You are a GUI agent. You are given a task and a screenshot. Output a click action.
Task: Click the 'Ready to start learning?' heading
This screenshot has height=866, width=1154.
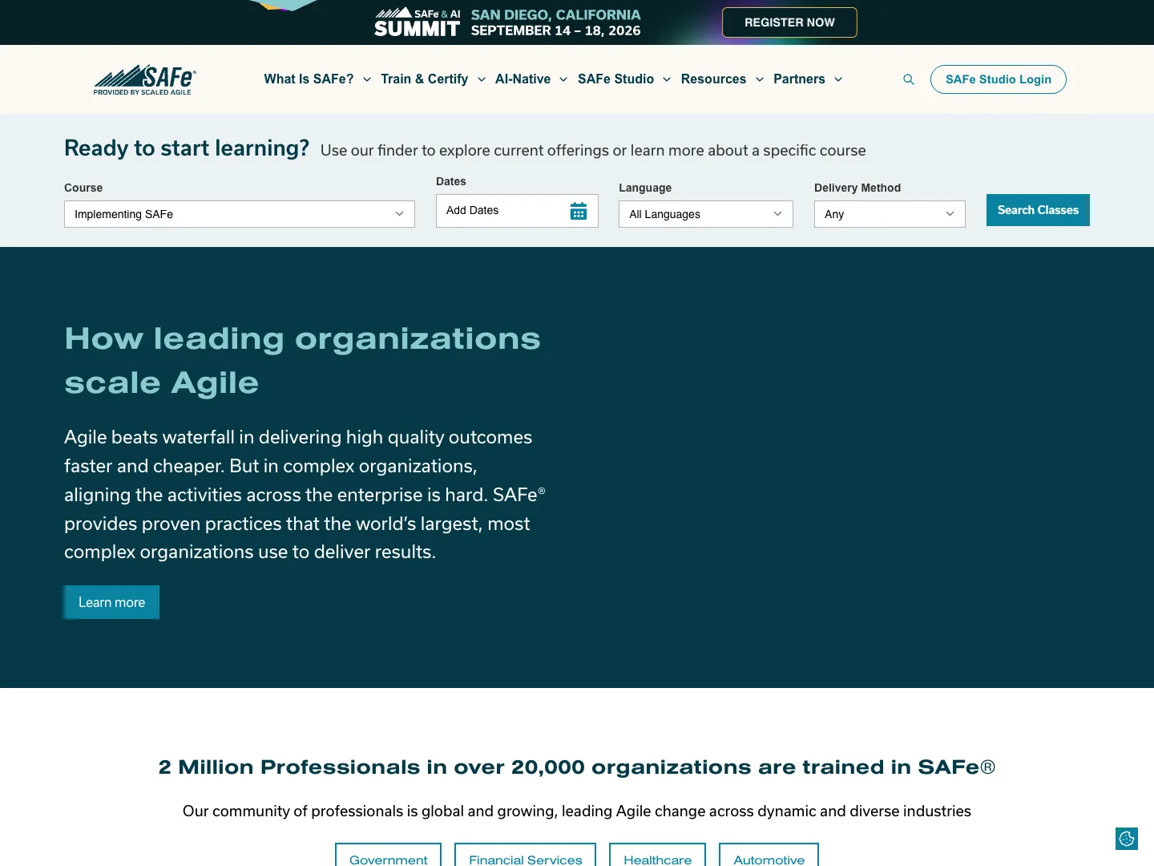pos(187,148)
